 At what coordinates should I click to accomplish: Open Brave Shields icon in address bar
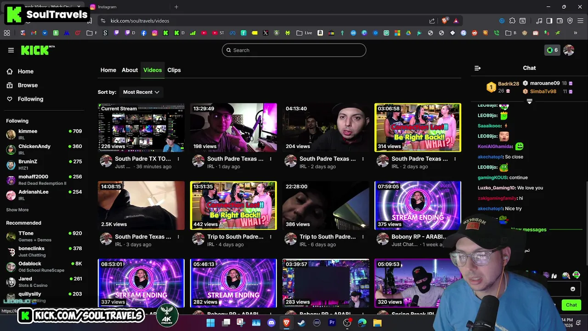coord(445,21)
